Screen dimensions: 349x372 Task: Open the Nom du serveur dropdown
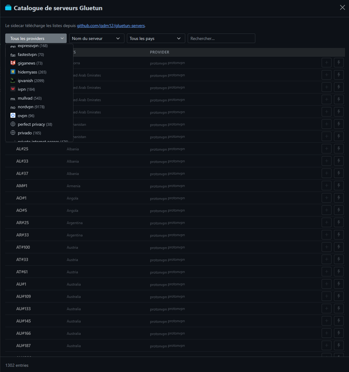click(x=96, y=38)
